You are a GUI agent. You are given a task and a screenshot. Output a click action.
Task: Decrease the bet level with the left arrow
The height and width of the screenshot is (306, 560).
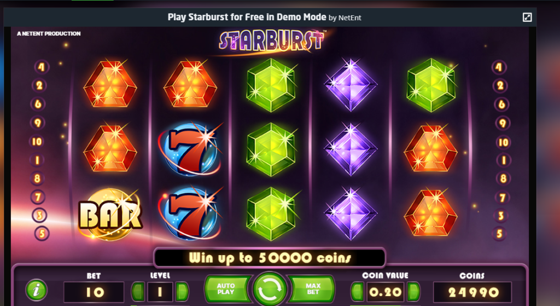tap(138, 292)
